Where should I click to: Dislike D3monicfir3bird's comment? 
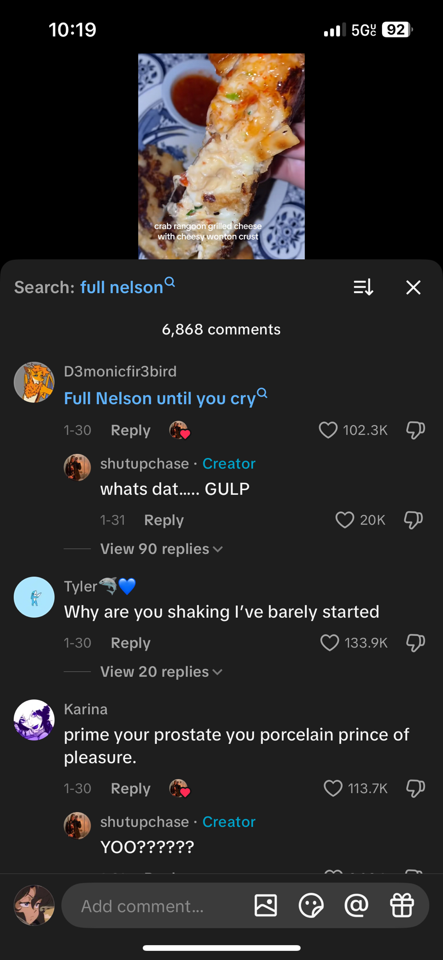[x=415, y=430]
